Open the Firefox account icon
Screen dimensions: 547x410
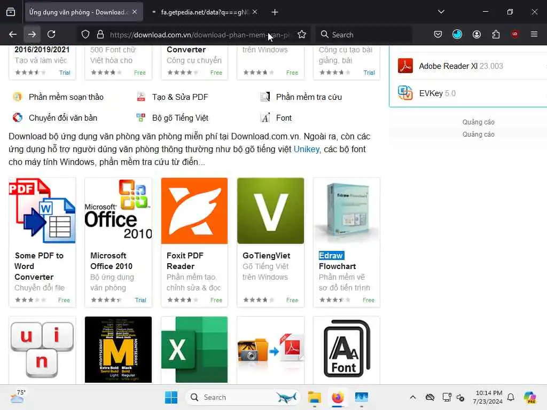click(x=476, y=34)
